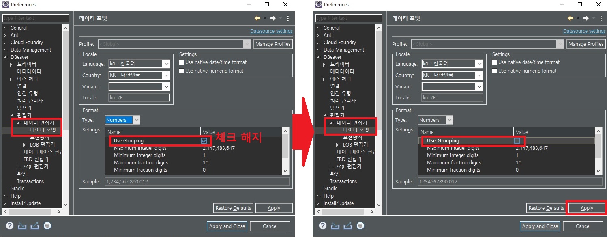The height and width of the screenshot is (237, 607).
Task: Uncheck Use Grouping checkbox in left window
Action: point(204,141)
